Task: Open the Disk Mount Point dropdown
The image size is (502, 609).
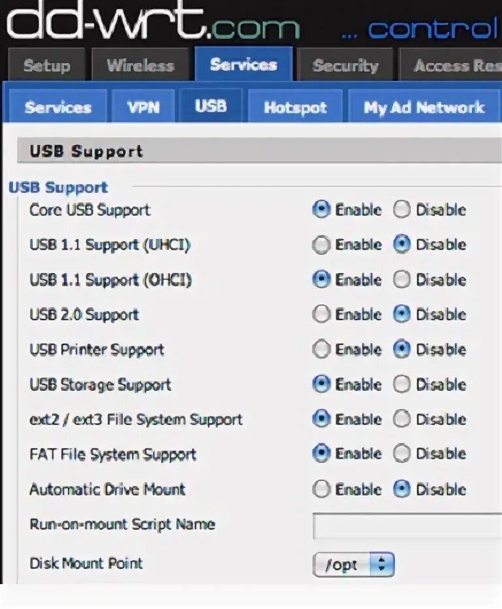Action: [x=354, y=565]
